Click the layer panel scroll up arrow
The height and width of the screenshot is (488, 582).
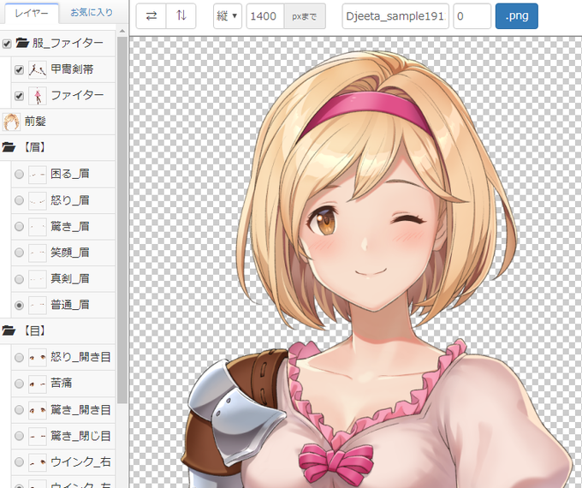(x=122, y=31)
